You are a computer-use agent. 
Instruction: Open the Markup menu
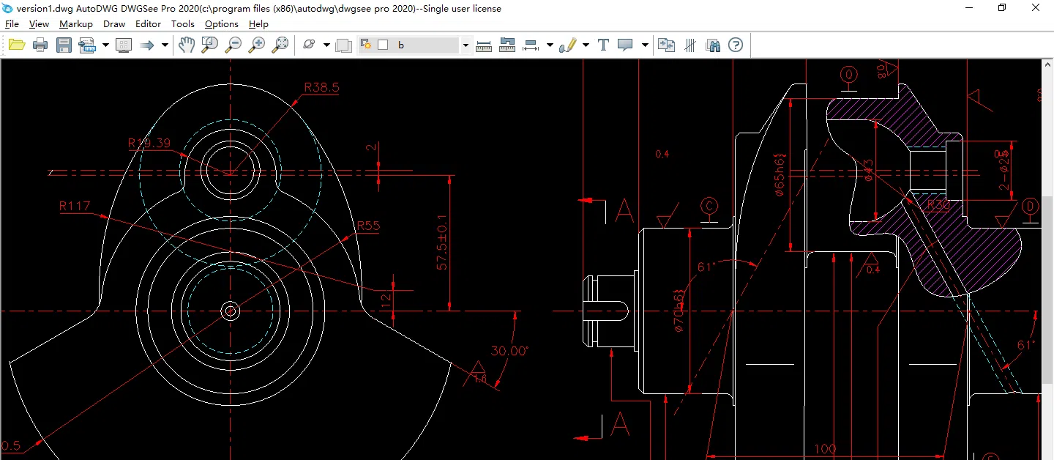[76, 23]
